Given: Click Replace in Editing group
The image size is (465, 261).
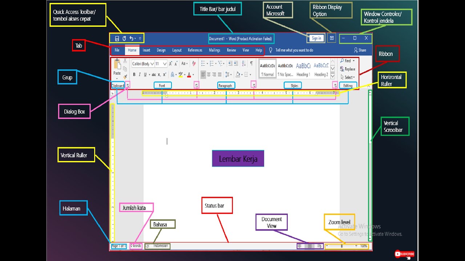Looking at the screenshot, I should pos(348,69).
